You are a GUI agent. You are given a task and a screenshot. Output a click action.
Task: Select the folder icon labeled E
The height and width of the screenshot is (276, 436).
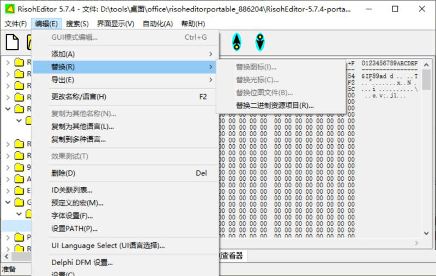(19, 191)
